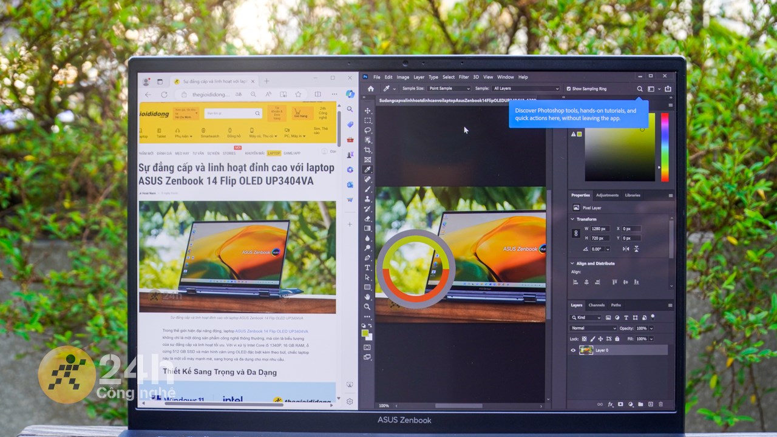The image size is (777, 437).
Task: Select the Horizontal Type tool
Action: pos(367,268)
